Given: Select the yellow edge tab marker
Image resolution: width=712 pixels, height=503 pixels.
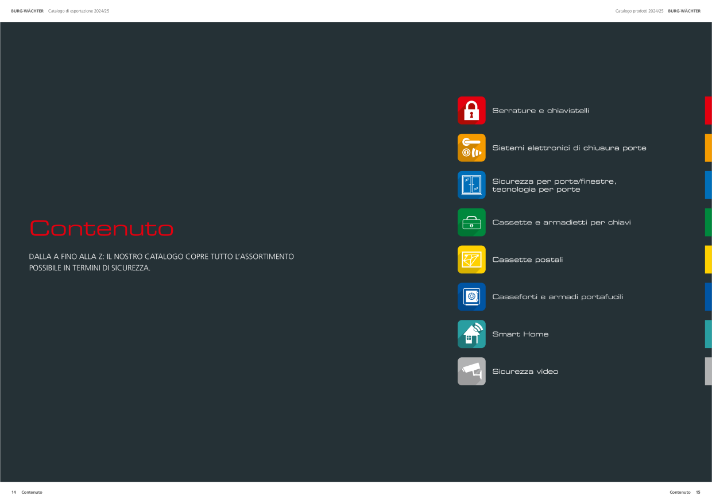Looking at the screenshot, I should (709, 260).
